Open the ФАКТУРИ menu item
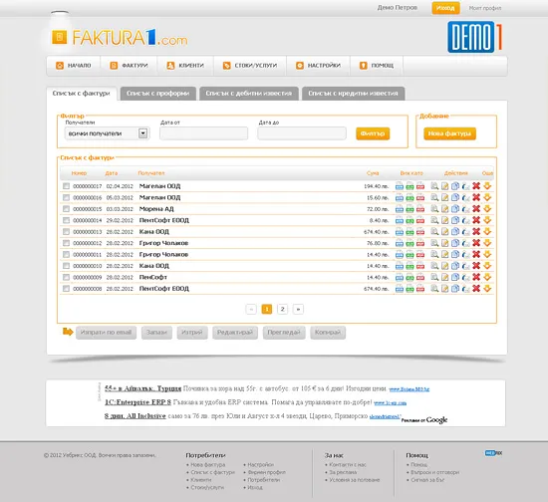 coord(129,66)
